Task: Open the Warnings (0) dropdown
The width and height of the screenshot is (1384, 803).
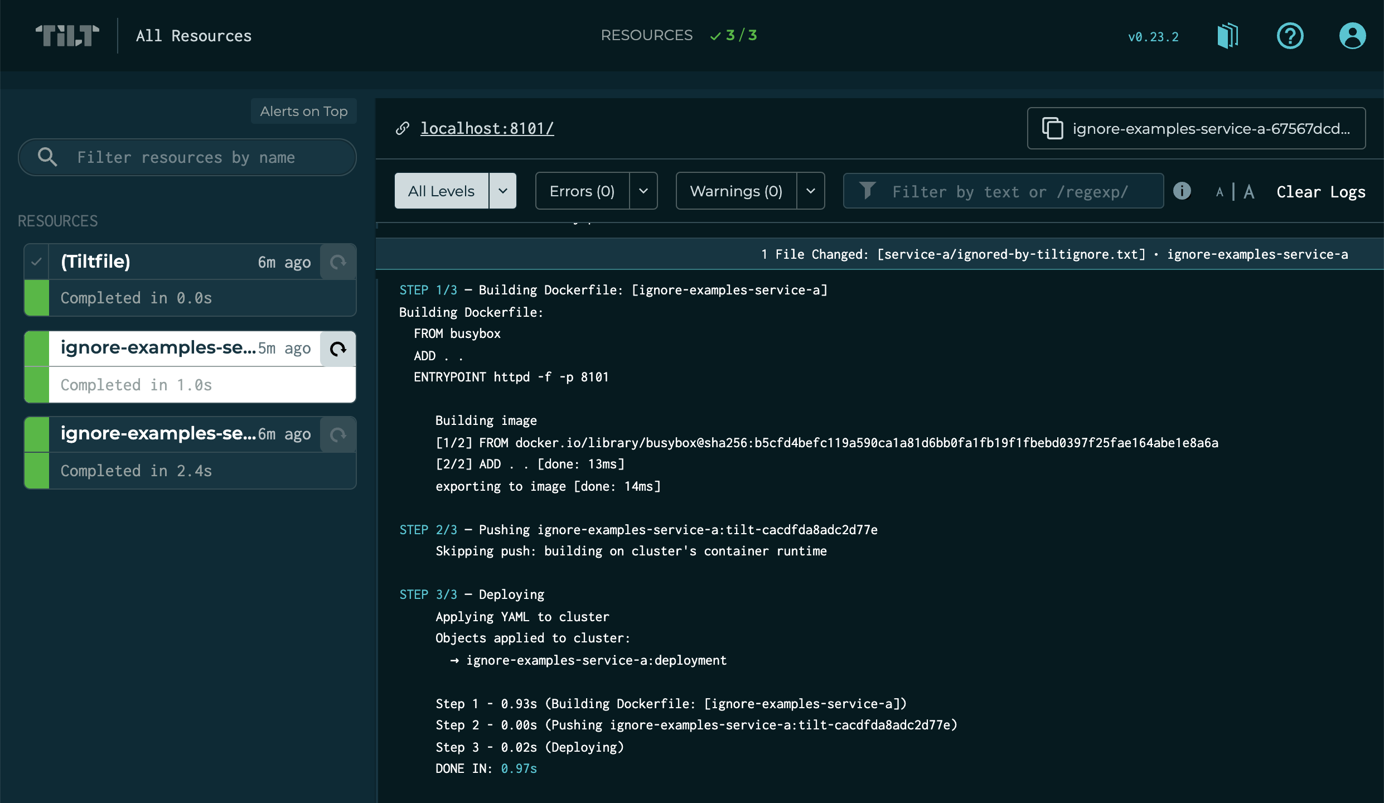Action: click(810, 191)
